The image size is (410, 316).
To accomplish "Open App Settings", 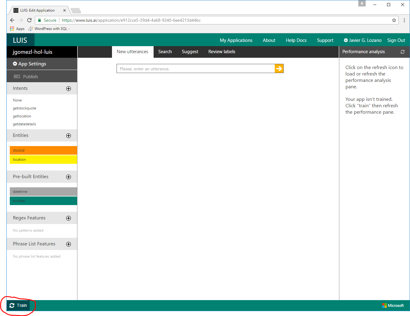I will (42, 64).
